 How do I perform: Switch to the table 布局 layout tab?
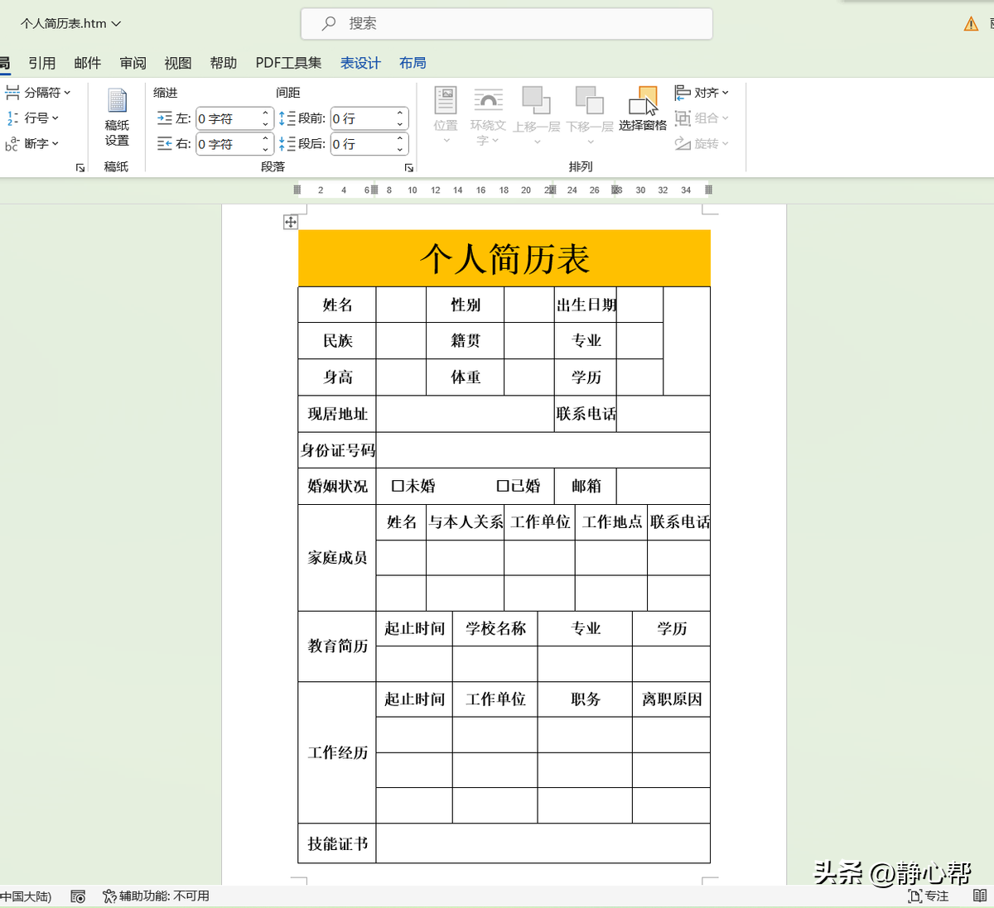click(413, 63)
